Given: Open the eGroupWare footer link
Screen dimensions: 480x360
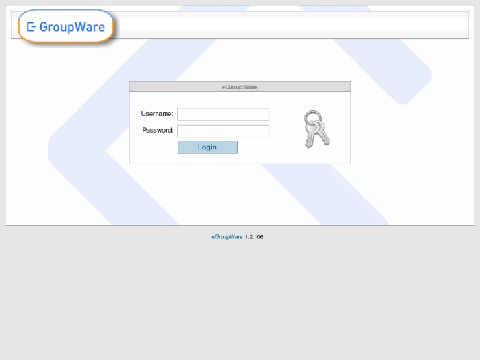Looking at the screenshot, I should pyautogui.click(x=227, y=237).
